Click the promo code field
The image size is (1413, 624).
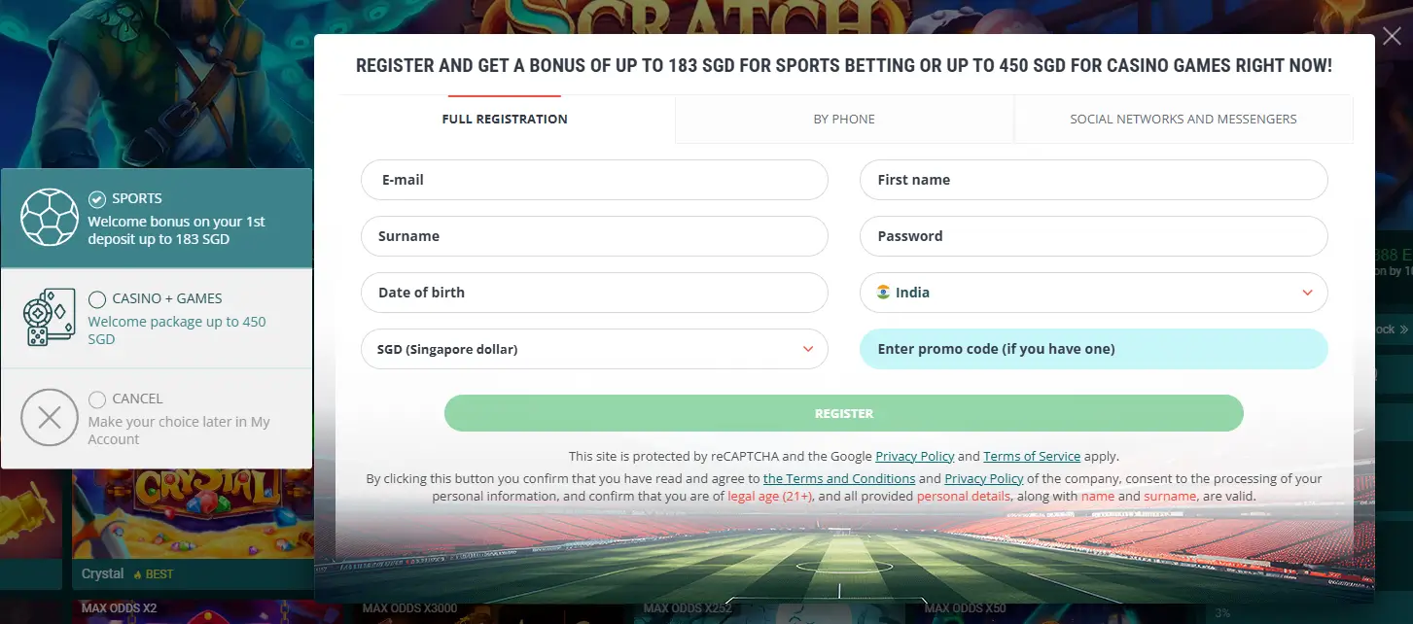click(1093, 348)
